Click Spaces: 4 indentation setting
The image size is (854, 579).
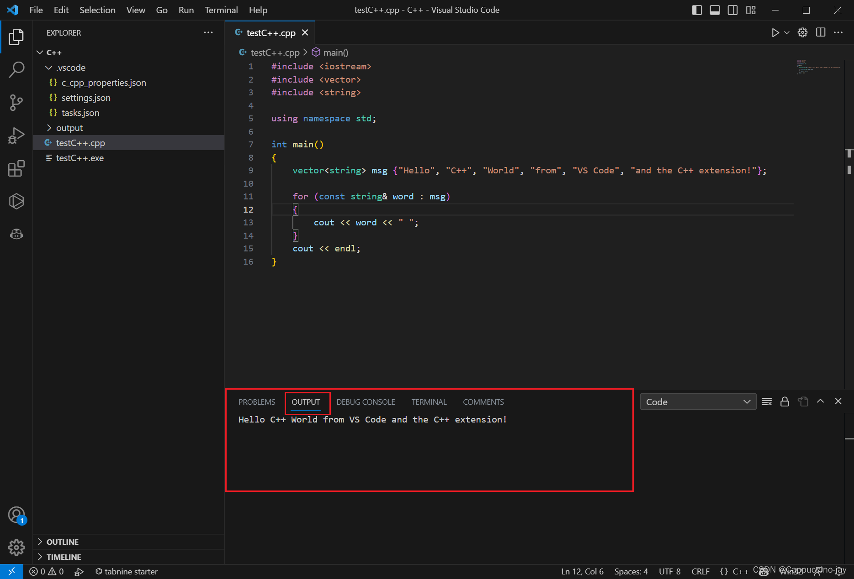(x=631, y=571)
